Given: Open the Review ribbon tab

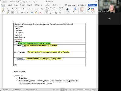Looking at the screenshot, I should (55, 5).
